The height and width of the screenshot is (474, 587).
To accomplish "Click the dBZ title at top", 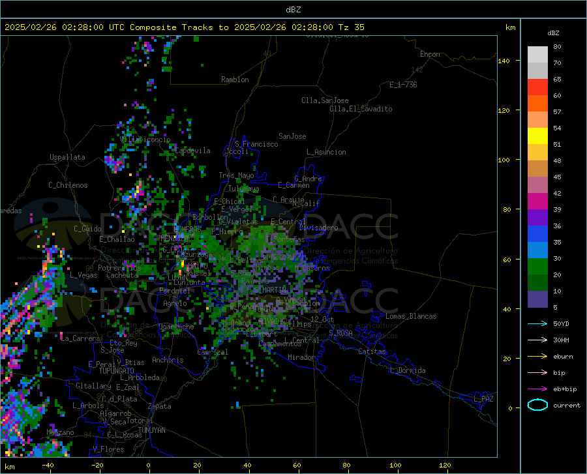I will (x=293, y=9).
